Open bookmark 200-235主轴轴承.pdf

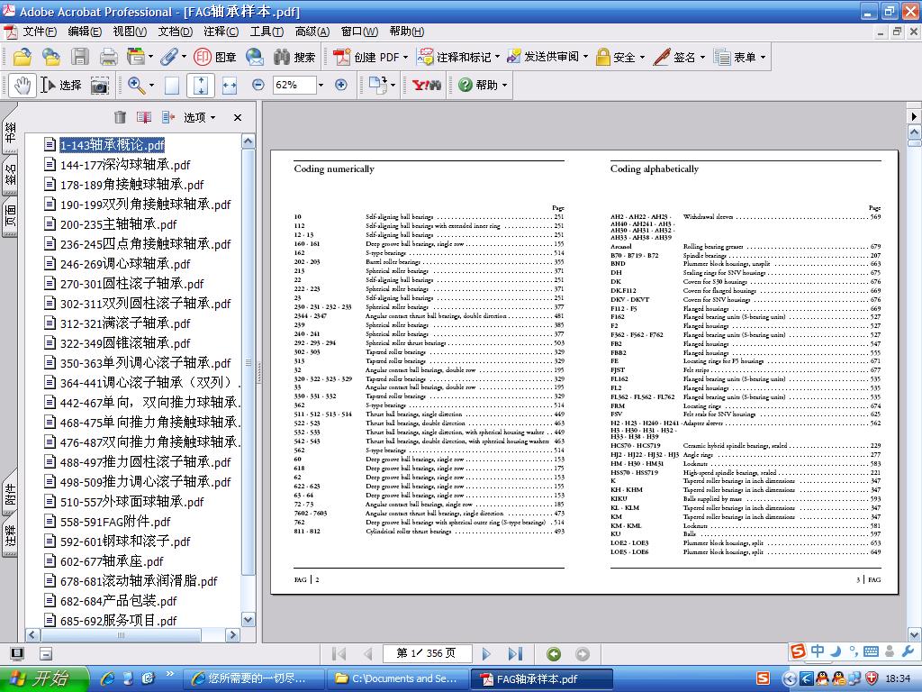click(x=118, y=224)
